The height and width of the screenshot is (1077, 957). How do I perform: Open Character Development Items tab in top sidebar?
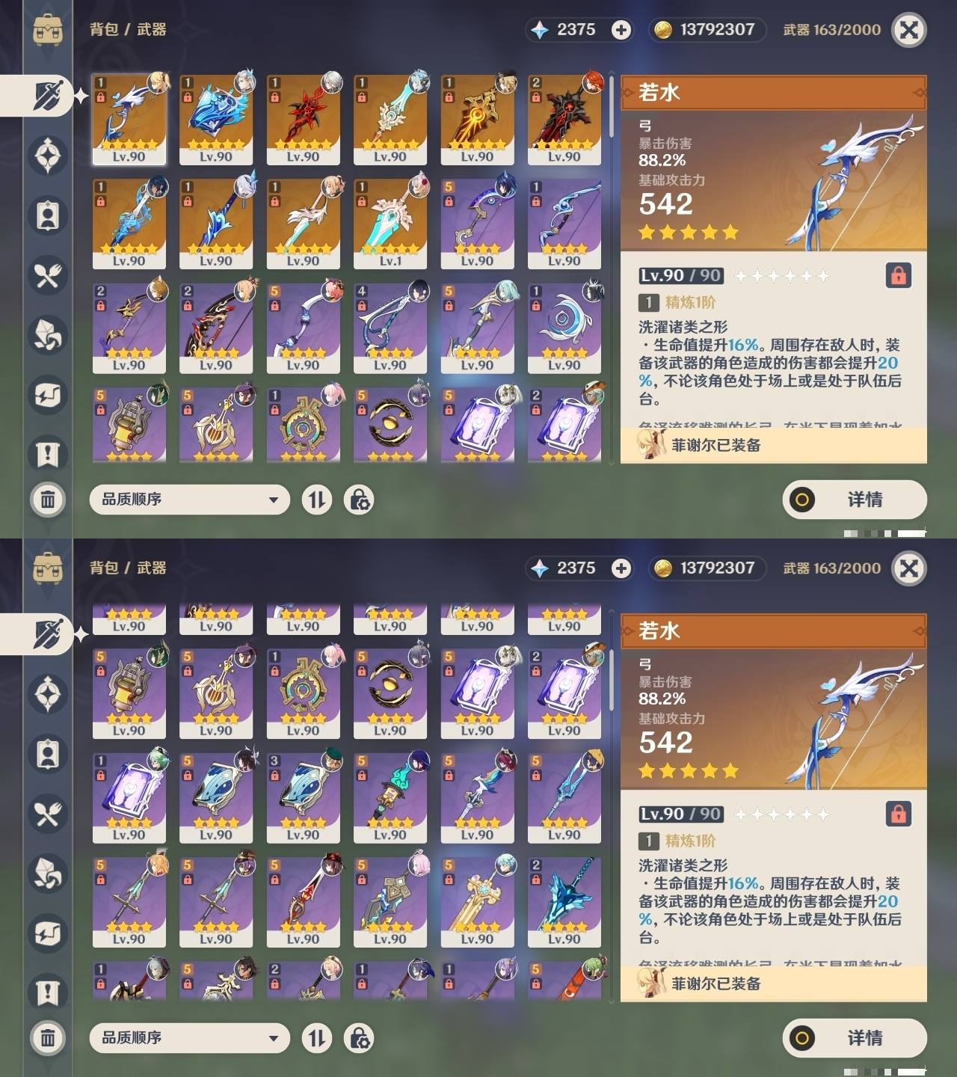(48, 215)
